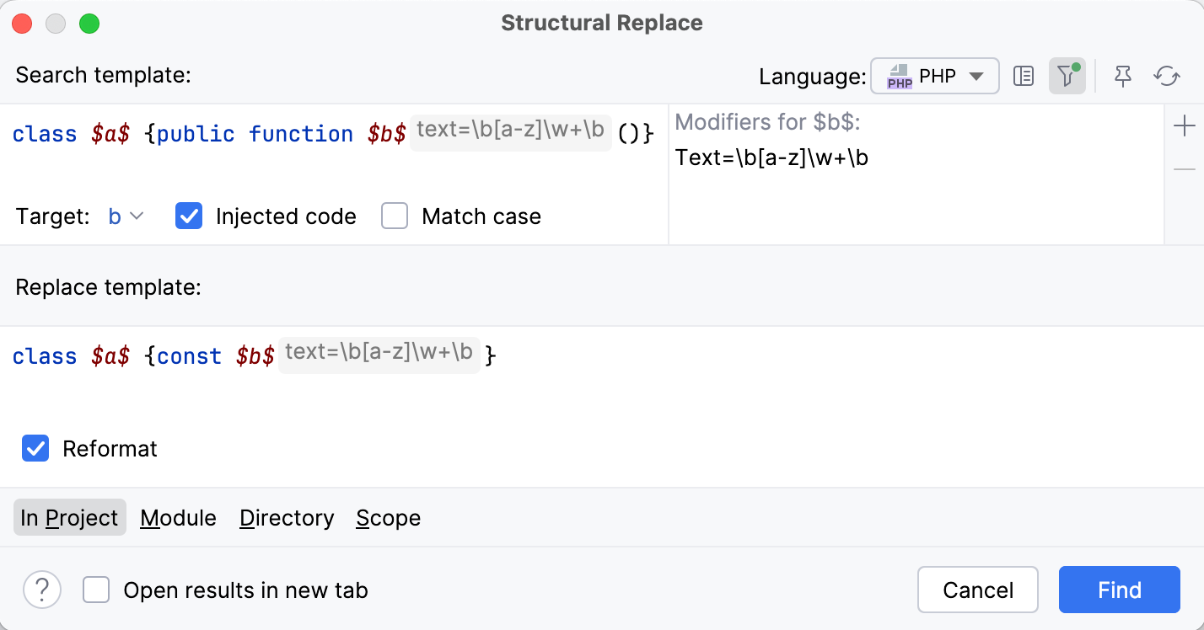
Task: Click the Text modifier entry for $b$
Action: click(771, 157)
